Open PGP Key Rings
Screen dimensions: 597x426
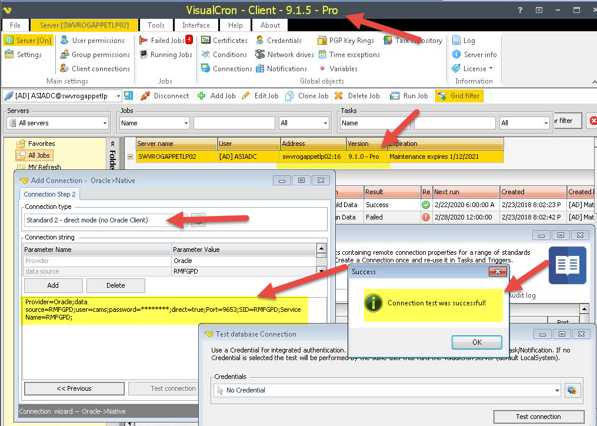(346, 41)
